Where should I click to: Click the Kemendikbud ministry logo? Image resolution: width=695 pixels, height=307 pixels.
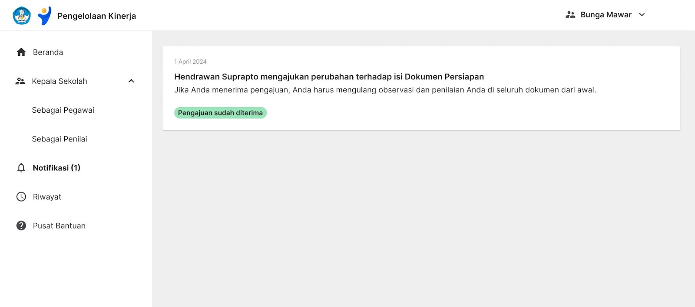[x=22, y=16]
